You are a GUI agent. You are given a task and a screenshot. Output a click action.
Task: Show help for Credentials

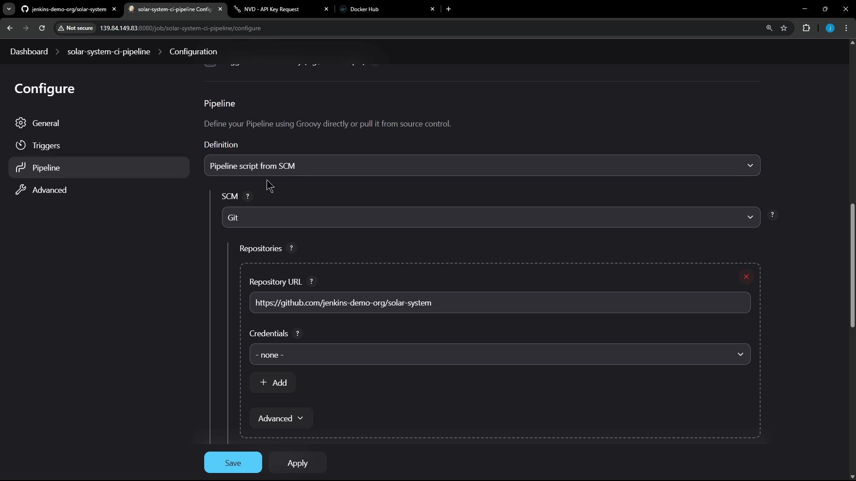tap(297, 334)
